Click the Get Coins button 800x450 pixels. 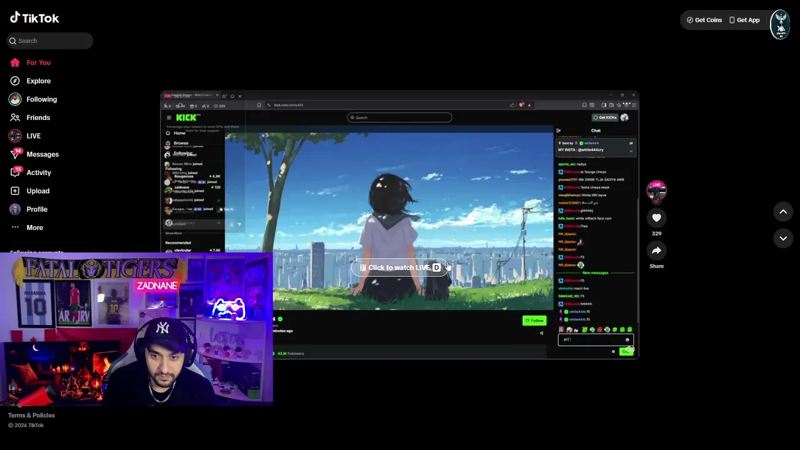pos(704,20)
